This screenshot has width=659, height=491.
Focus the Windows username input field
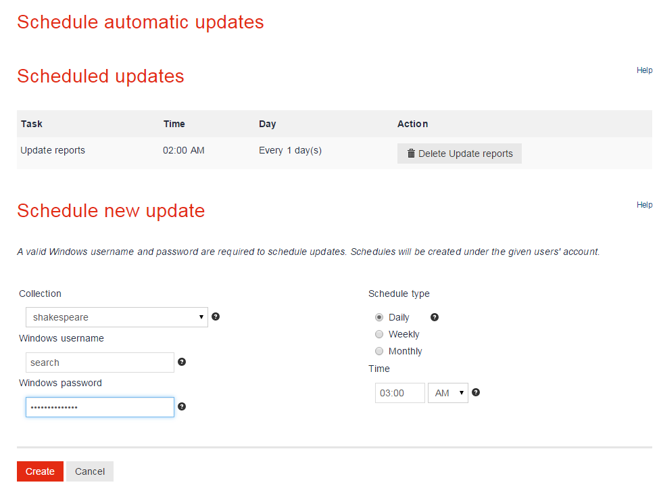[x=99, y=363]
